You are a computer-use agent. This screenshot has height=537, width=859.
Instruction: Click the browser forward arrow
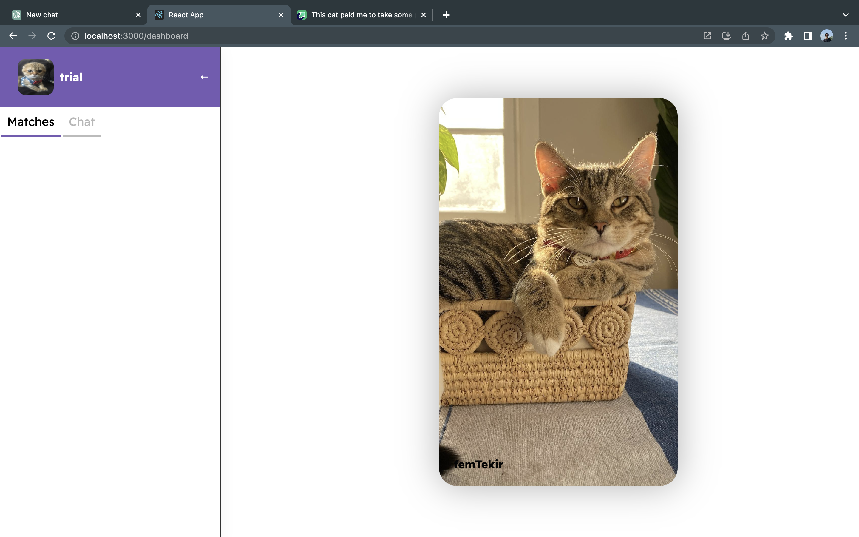tap(32, 36)
